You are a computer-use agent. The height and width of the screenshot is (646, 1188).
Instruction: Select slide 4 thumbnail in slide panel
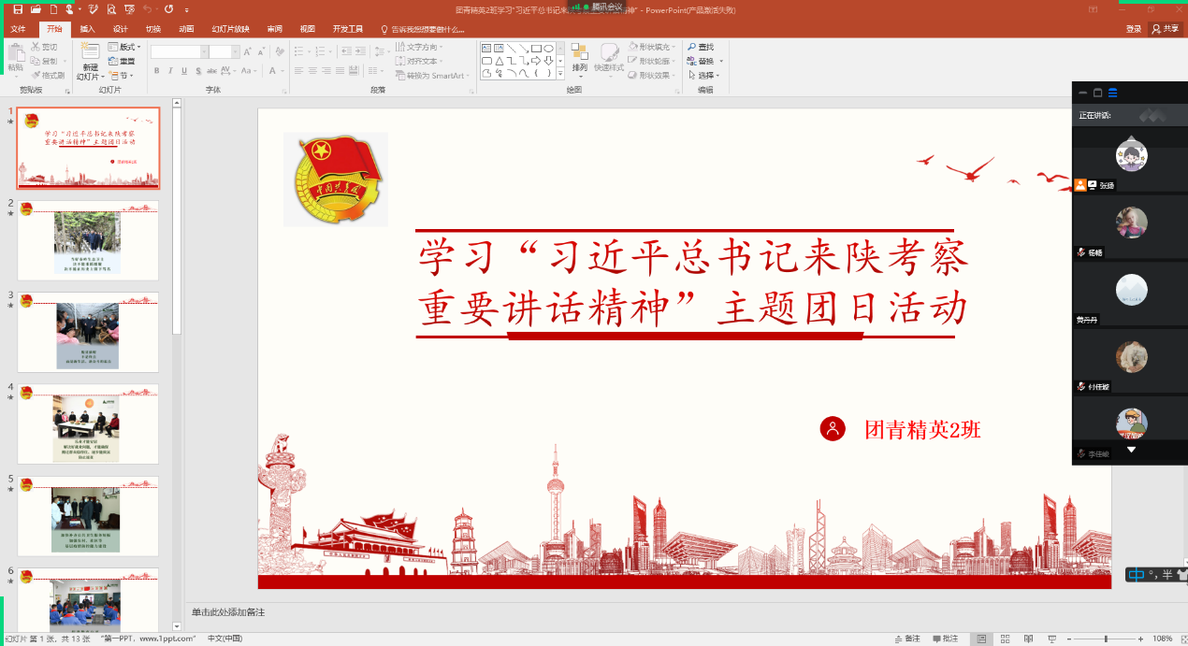pos(88,423)
